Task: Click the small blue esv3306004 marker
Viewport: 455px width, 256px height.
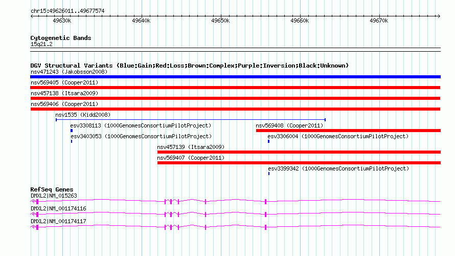Action: click(269, 141)
